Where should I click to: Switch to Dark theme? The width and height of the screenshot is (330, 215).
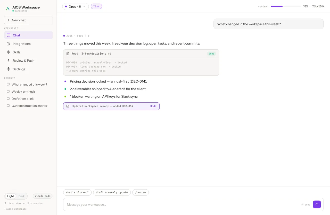point(22,196)
